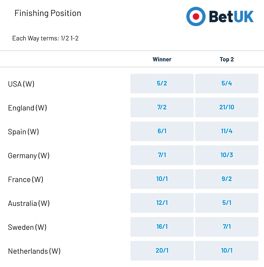Choose Spain (W) Winner odds 6/1
This screenshot has height=267, width=264.
[162, 131]
